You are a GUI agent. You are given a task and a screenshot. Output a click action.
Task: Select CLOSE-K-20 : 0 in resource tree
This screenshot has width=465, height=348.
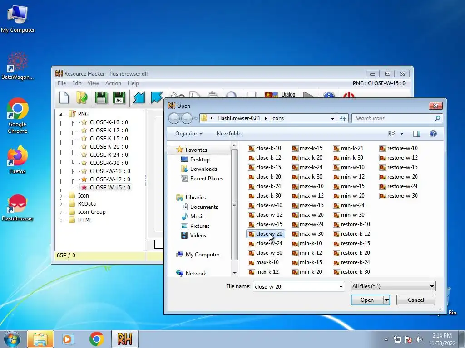click(109, 147)
